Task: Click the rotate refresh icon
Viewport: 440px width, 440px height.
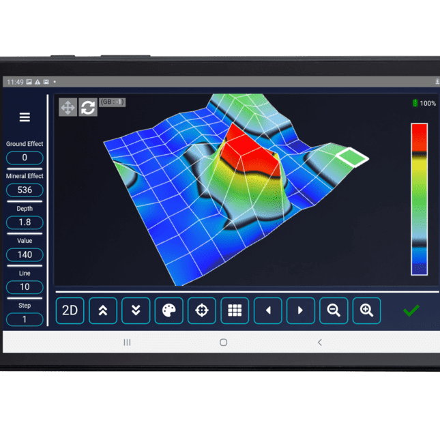Action: coord(88,107)
